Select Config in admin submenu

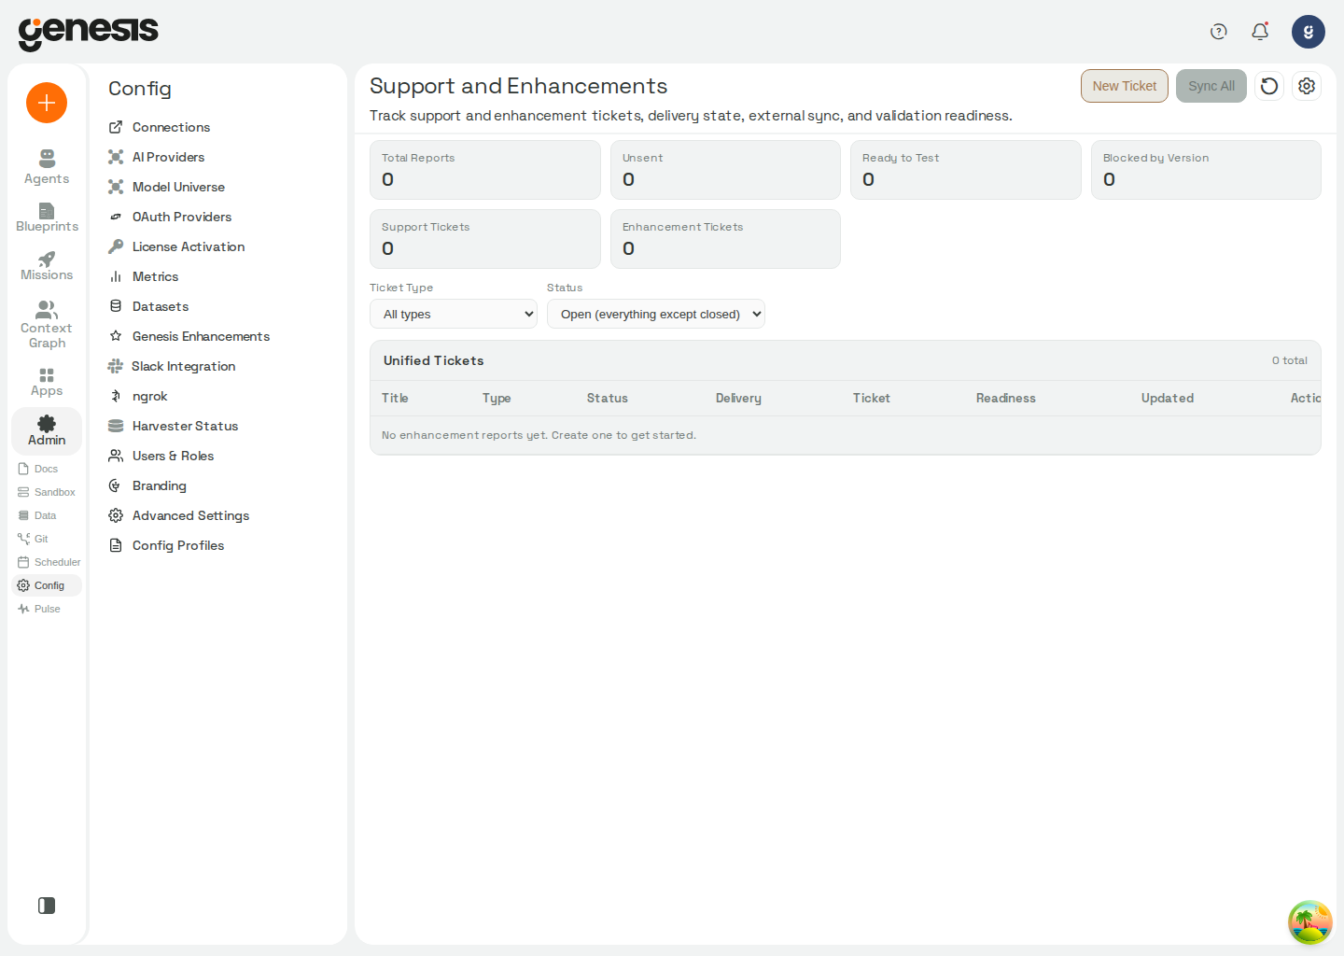tap(47, 585)
